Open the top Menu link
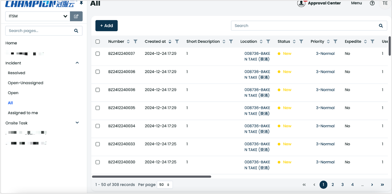This screenshot has height=194, width=392. [356, 3]
